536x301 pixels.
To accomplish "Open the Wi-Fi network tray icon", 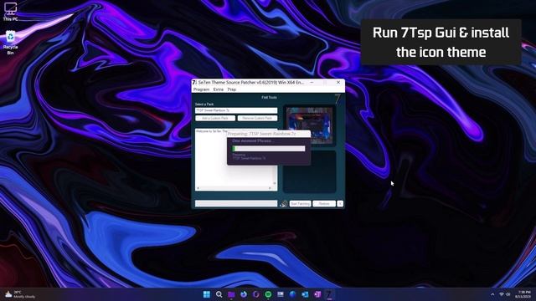I will point(502,294).
